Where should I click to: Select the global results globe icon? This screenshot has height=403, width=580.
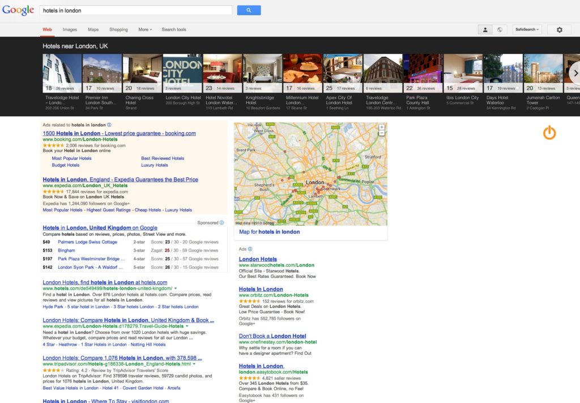pyautogui.click(x=500, y=29)
